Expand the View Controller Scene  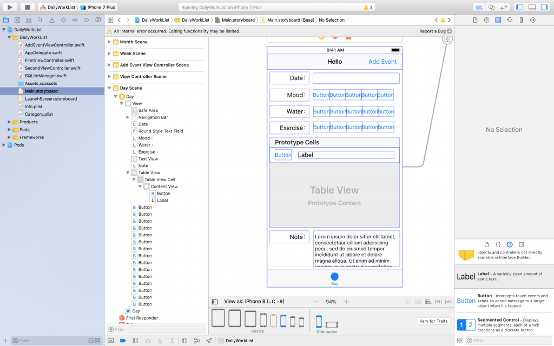[x=109, y=77]
